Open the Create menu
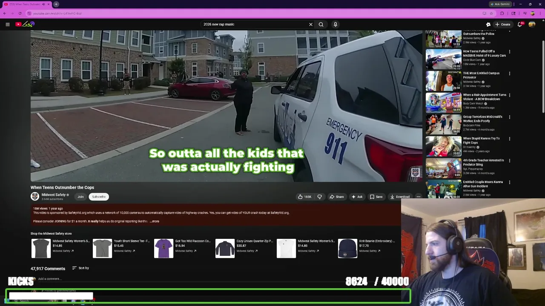The height and width of the screenshot is (306, 545). [503, 24]
